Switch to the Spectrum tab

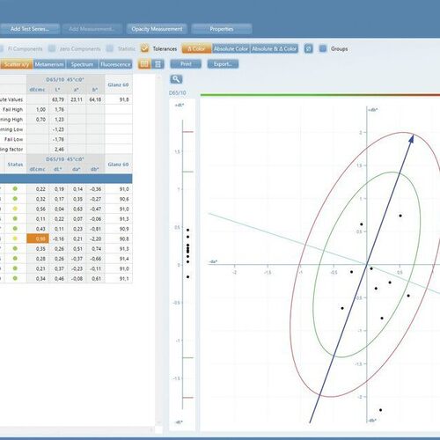coord(82,64)
